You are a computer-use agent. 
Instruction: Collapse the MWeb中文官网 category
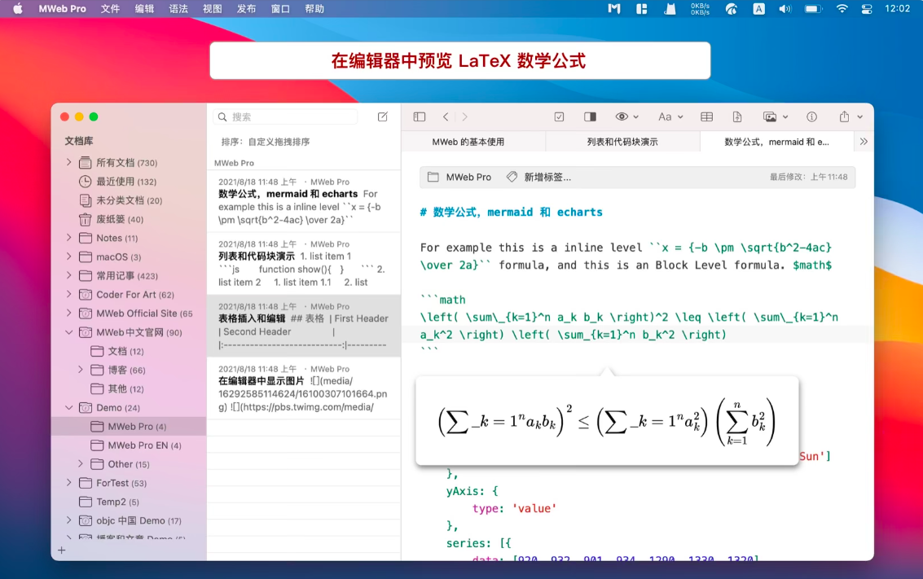69,332
